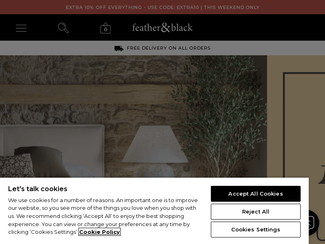The height and width of the screenshot is (244, 325).
Task: Click the wooden beam on the stone wall
Action: [87, 94]
